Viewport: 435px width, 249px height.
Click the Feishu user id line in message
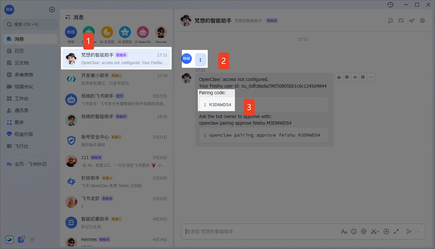pos(263,86)
